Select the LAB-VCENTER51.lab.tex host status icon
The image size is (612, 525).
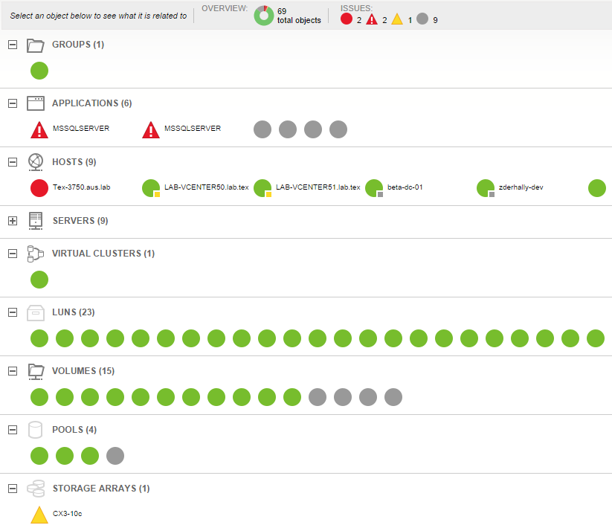(262, 188)
